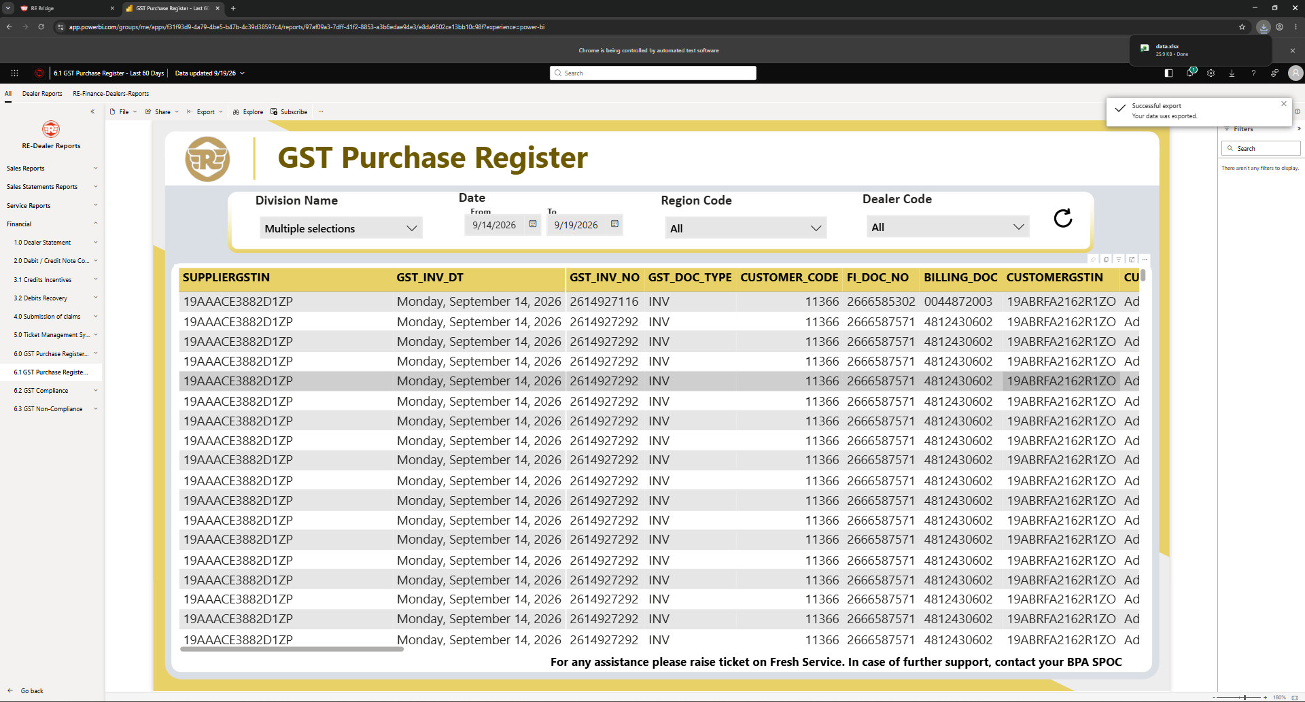
Task: Zoom in with the plus button
Action: tap(1265, 697)
